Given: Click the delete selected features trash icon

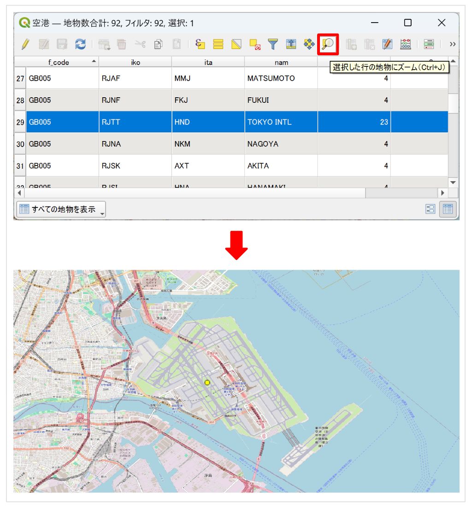Looking at the screenshot, I should tap(122, 44).
